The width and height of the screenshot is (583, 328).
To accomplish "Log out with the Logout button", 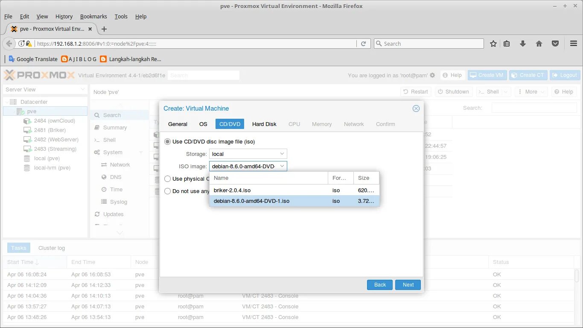I will click(565, 75).
